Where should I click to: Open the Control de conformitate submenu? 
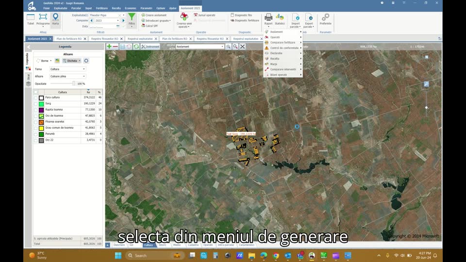pyautogui.click(x=283, y=48)
